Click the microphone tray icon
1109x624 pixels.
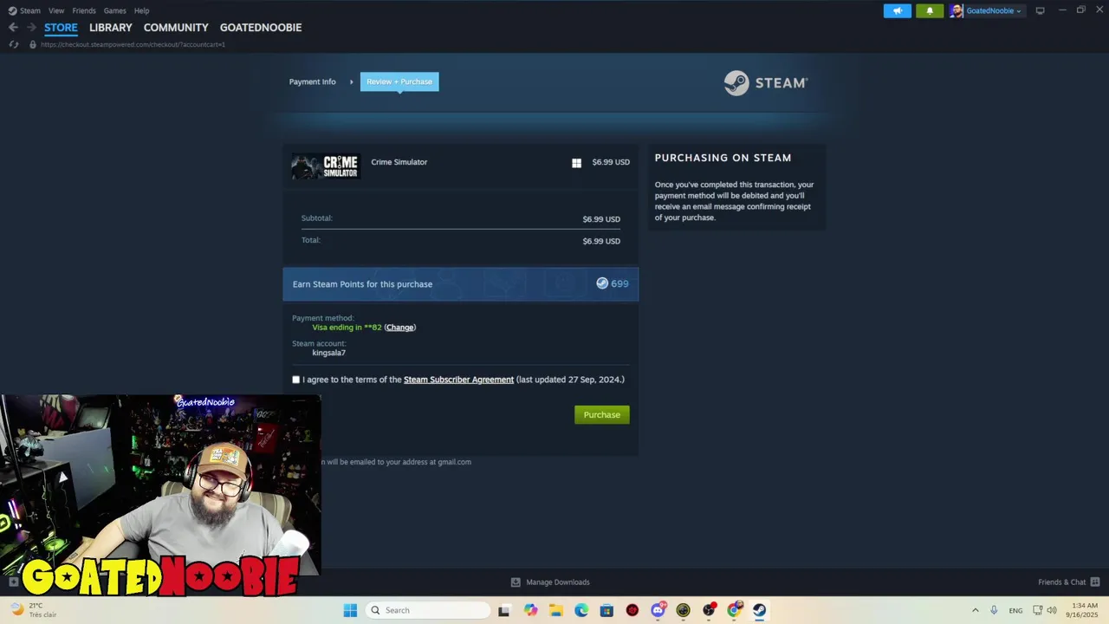994,610
